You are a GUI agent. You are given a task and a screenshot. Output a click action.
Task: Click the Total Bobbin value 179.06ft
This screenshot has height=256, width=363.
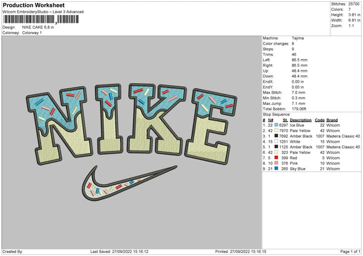coord(299,109)
